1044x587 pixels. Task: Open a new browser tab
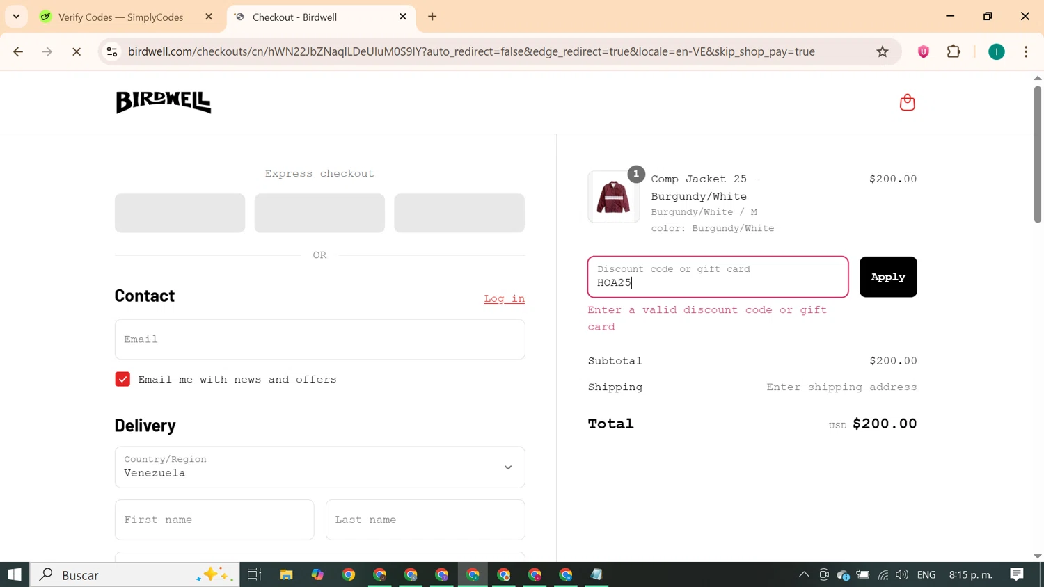coord(432,17)
